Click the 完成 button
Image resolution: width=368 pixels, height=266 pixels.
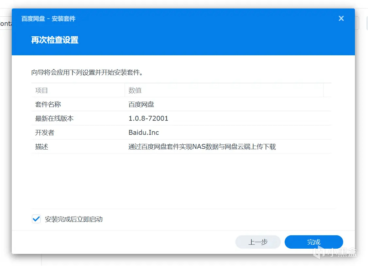tap(313, 242)
